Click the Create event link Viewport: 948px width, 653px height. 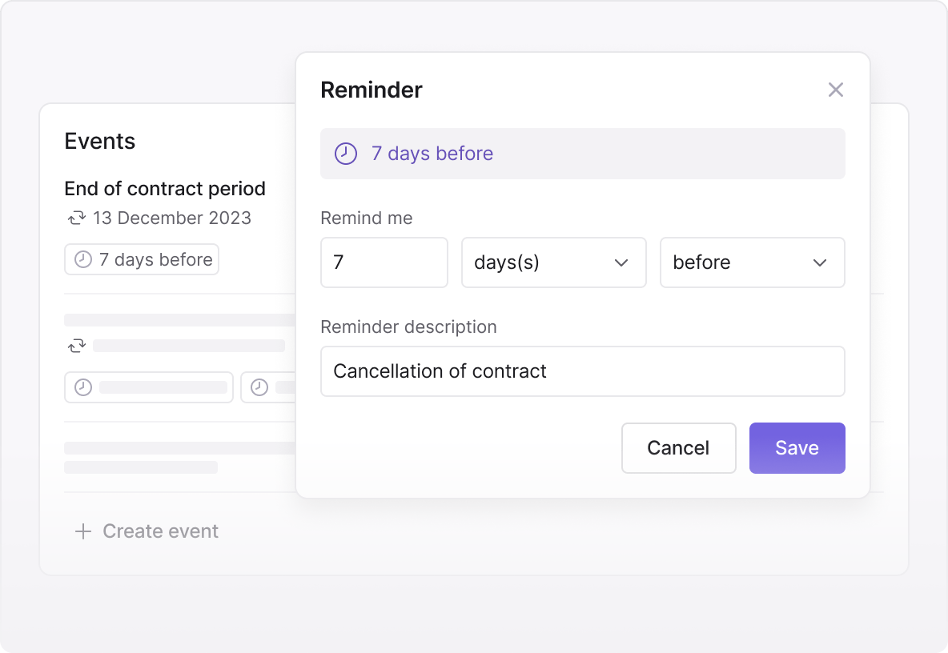160,531
